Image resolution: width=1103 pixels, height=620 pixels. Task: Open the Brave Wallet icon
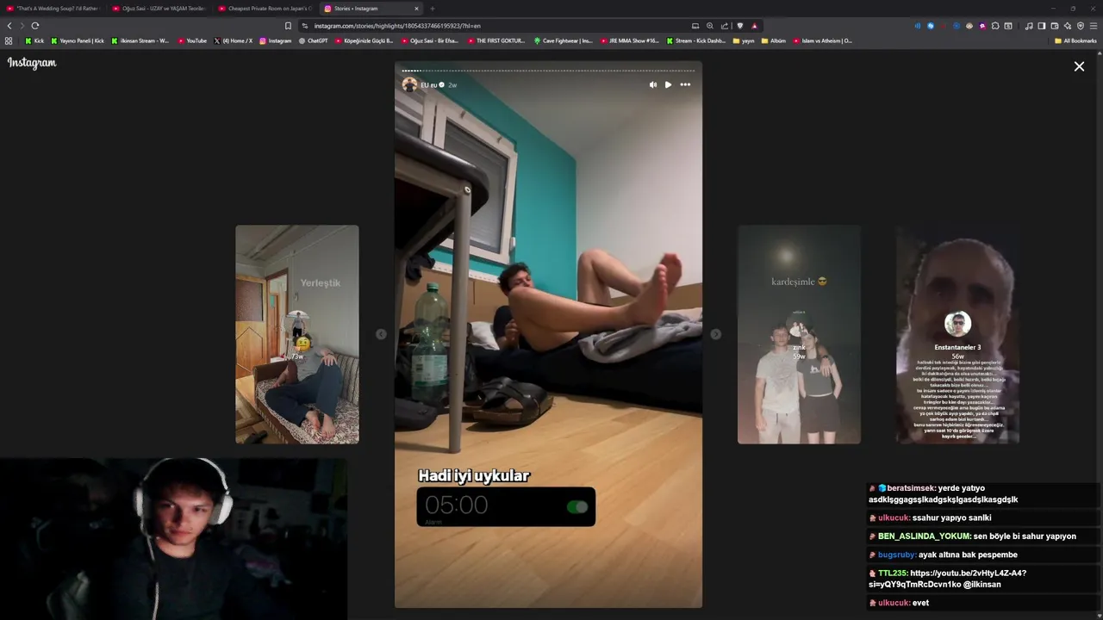(1054, 26)
